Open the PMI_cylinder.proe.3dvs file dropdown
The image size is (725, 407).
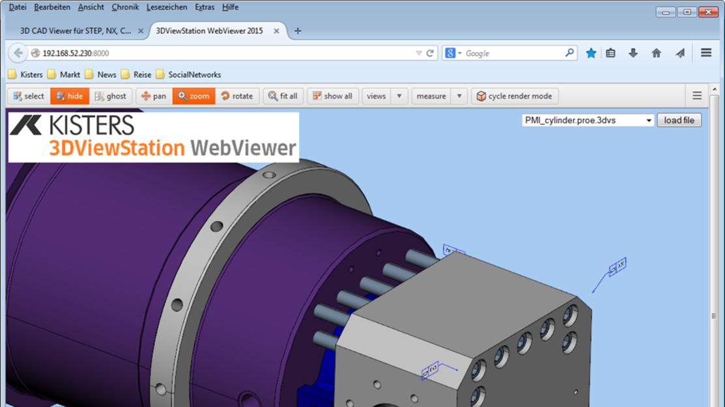pos(588,120)
